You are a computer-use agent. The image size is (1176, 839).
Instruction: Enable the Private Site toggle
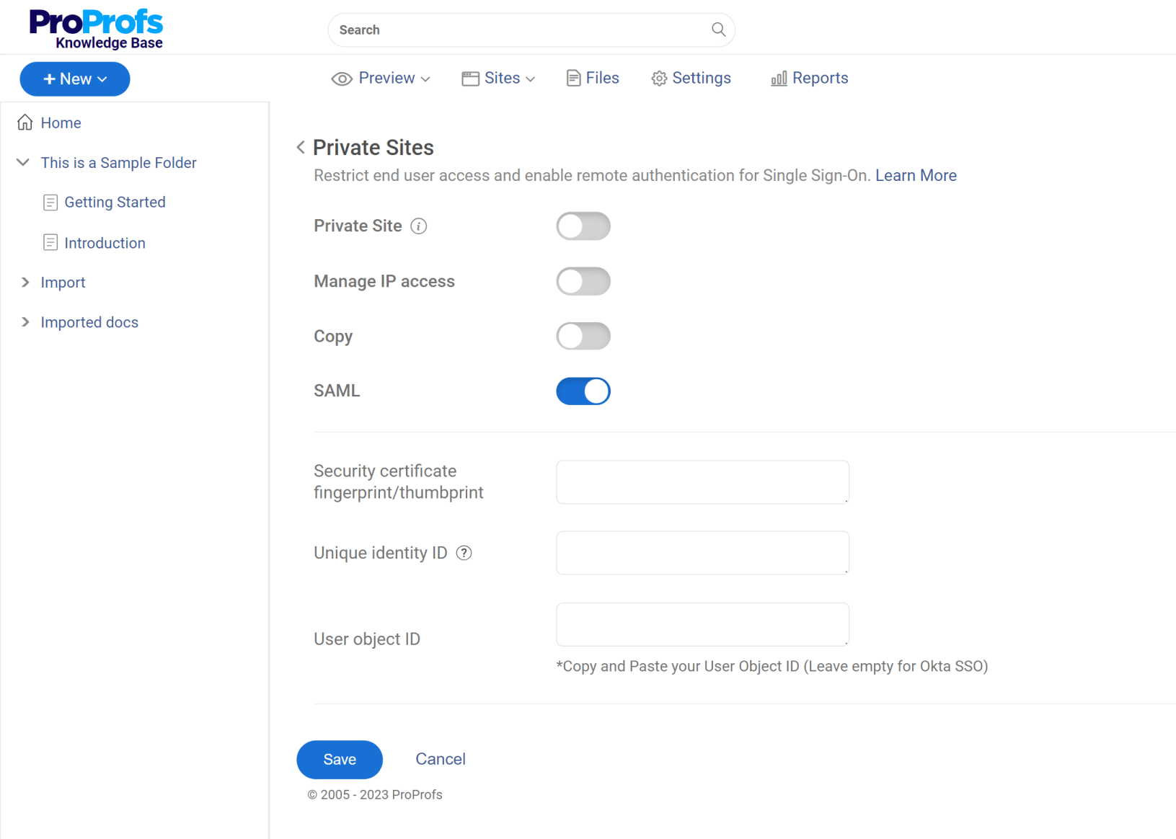pyautogui.click(x=583, y=226)
